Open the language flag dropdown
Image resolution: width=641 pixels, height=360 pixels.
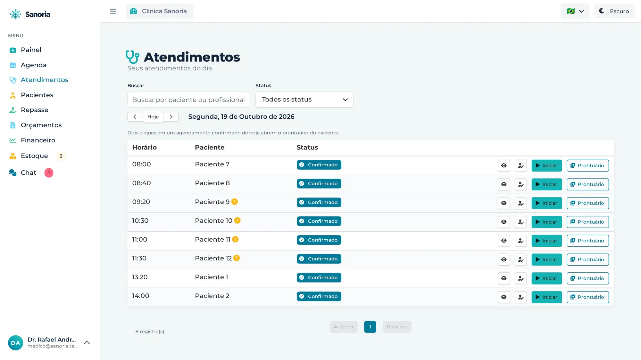tap(575, 11)
